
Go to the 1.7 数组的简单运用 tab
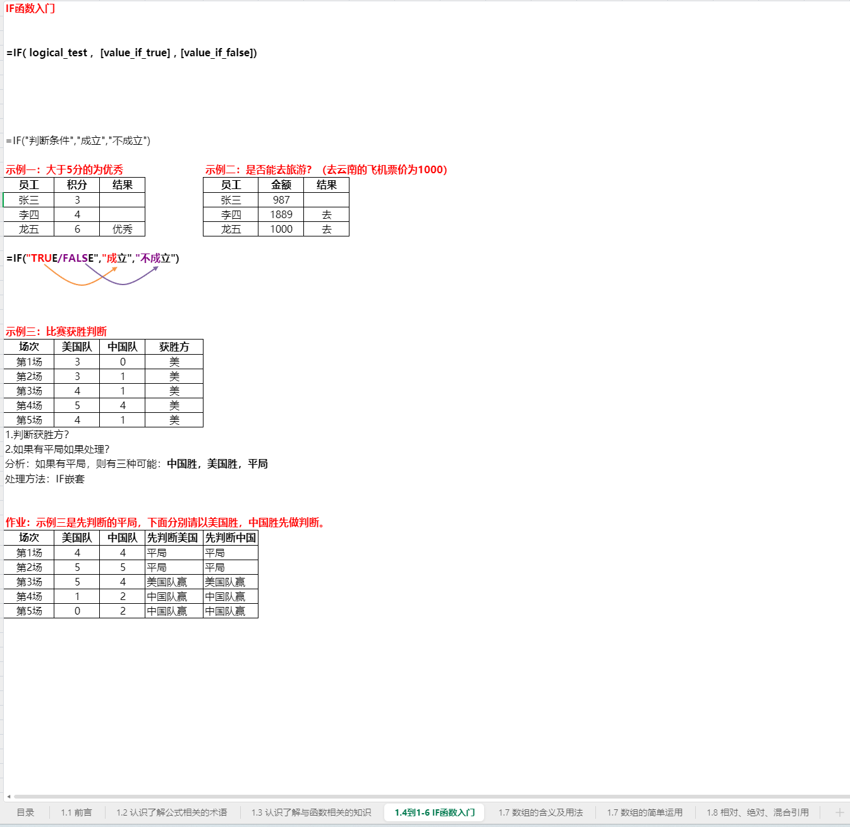point(645,812)
